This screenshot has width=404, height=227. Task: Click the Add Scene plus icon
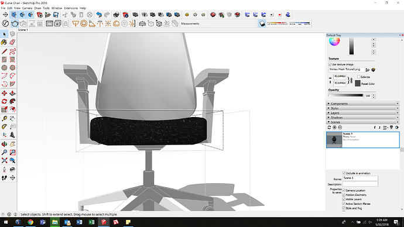point(334,128)
